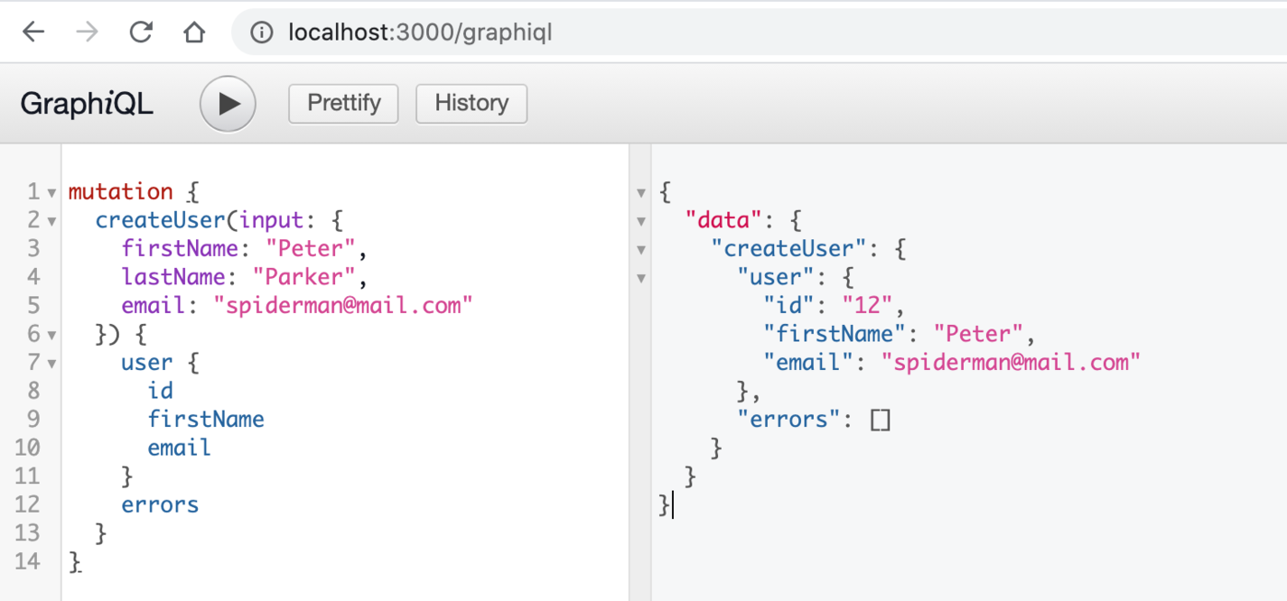Go back to the previous browser page

click(x=33, y=33)
